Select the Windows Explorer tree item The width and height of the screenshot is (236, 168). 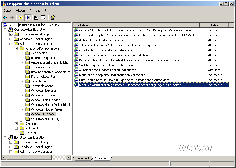pos(44,91)
